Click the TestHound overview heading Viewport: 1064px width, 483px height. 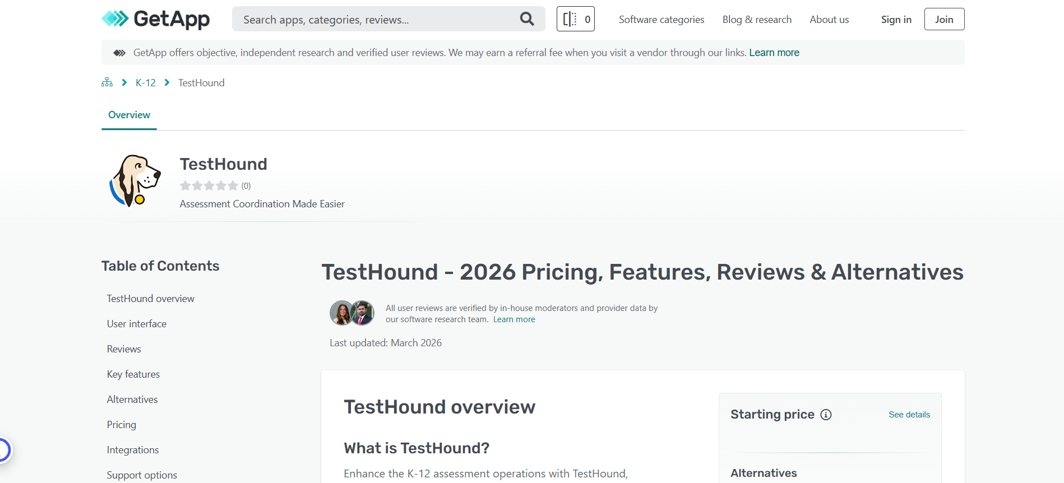(440, 407)
